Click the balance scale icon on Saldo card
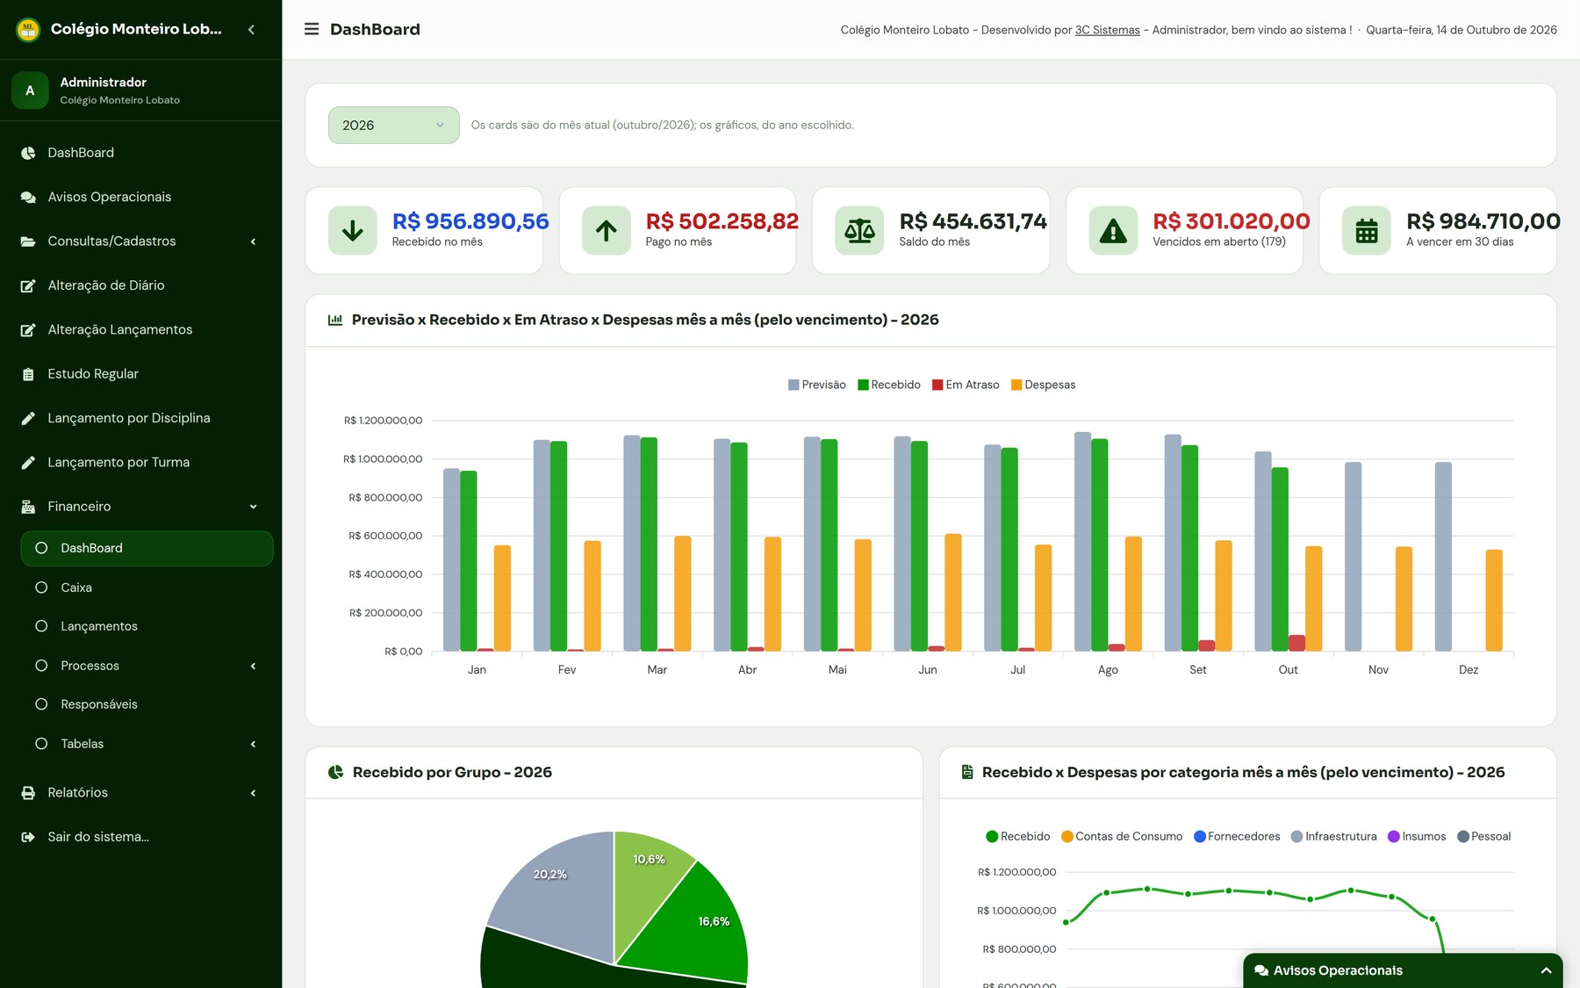1580x988 pixels. [x=859, y=231]
